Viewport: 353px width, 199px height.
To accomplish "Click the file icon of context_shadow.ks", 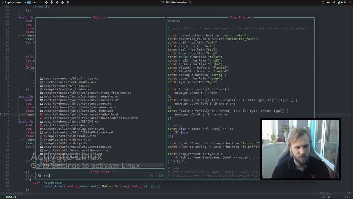I will (x=41, y=89).
